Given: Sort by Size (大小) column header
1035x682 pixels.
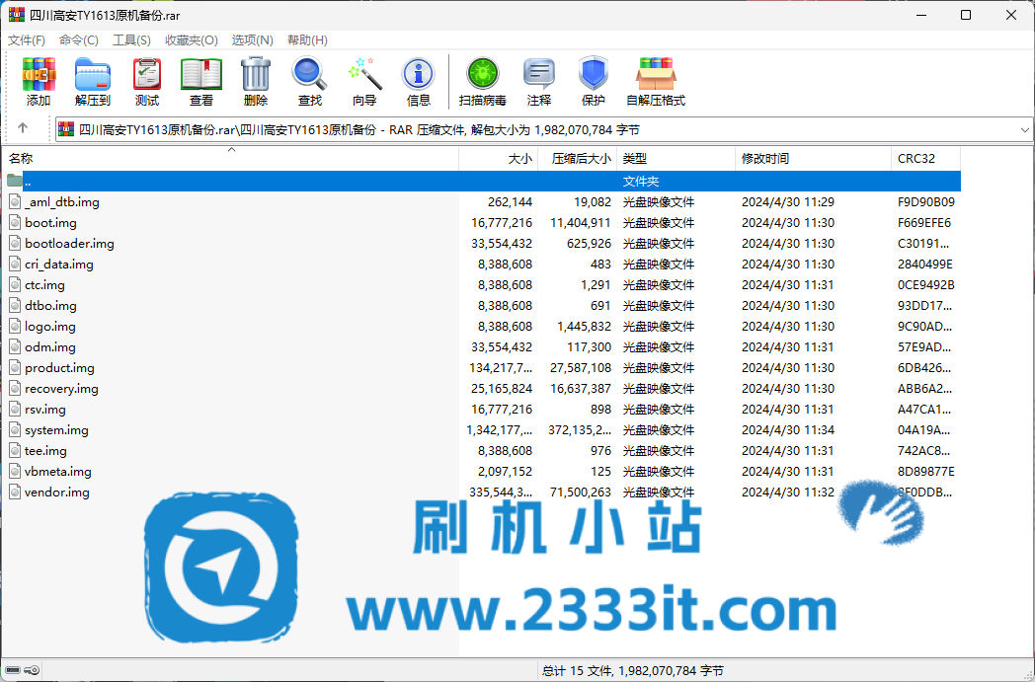Looking at the screenshot, I should 499,158.
